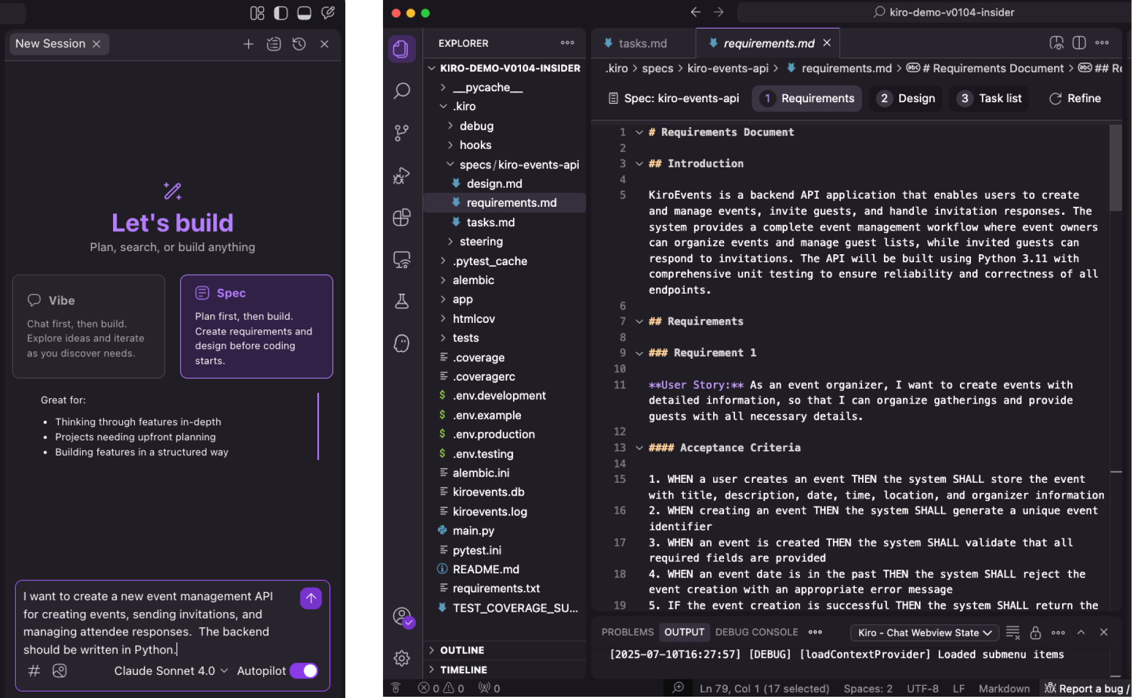Open the Extensions view
The height and width of the screenshot is (698, 1132).
401,217
